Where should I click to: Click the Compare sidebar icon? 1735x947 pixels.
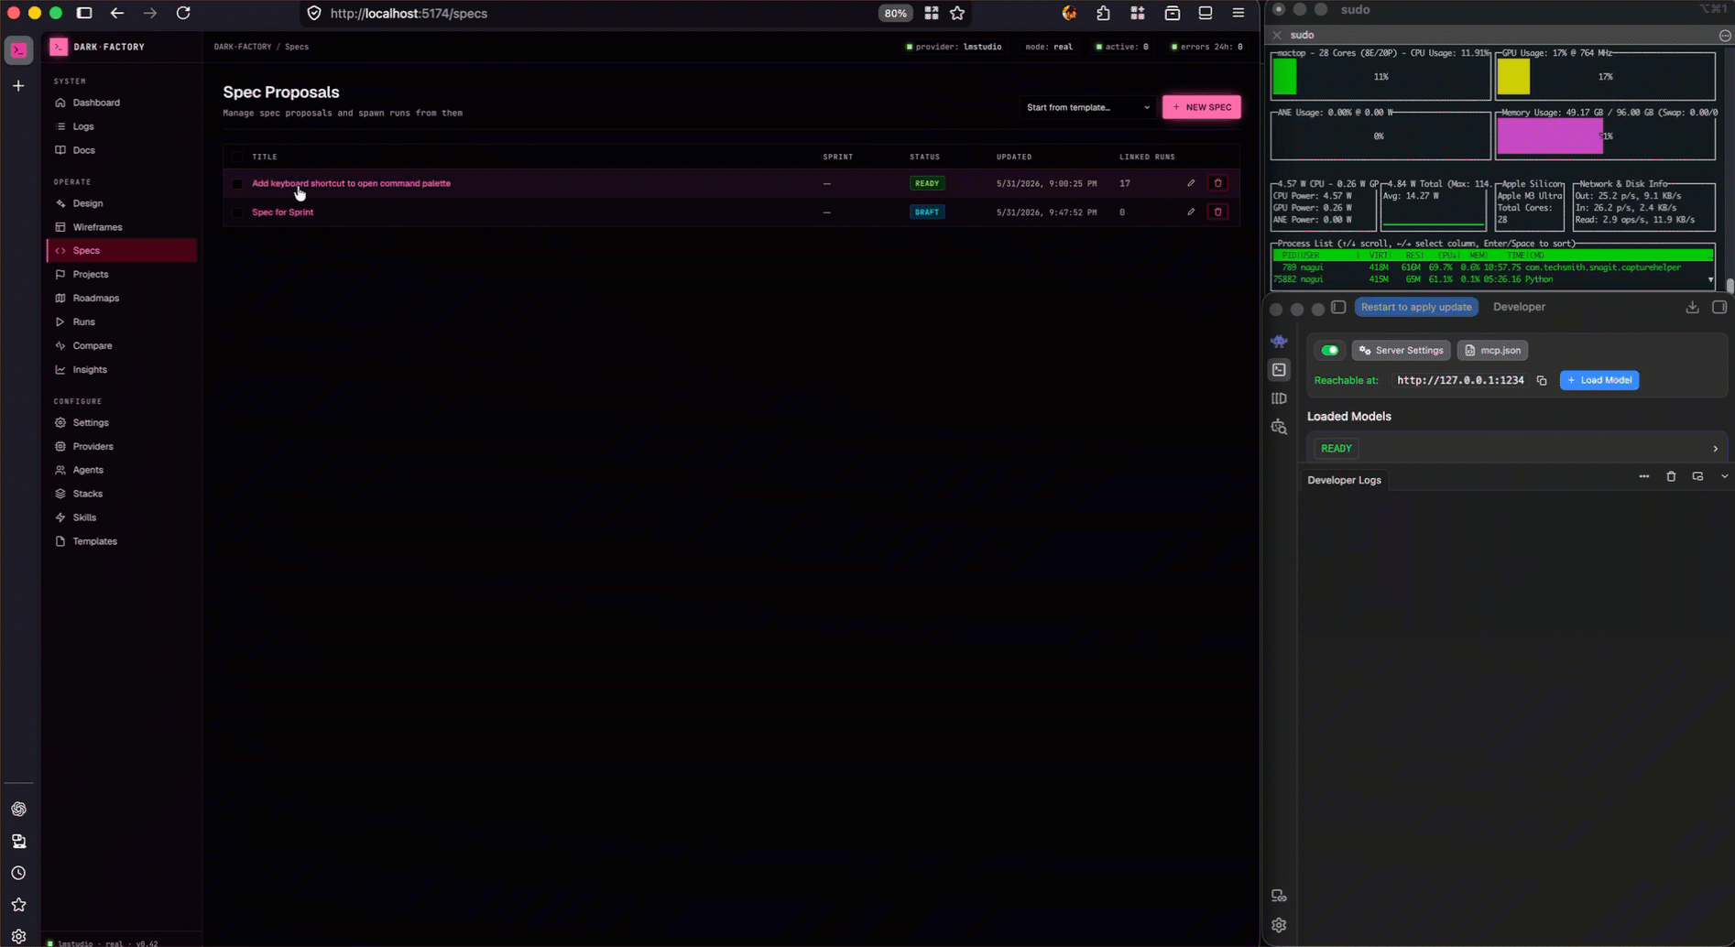pyautogui.click(x=60, y=345)
